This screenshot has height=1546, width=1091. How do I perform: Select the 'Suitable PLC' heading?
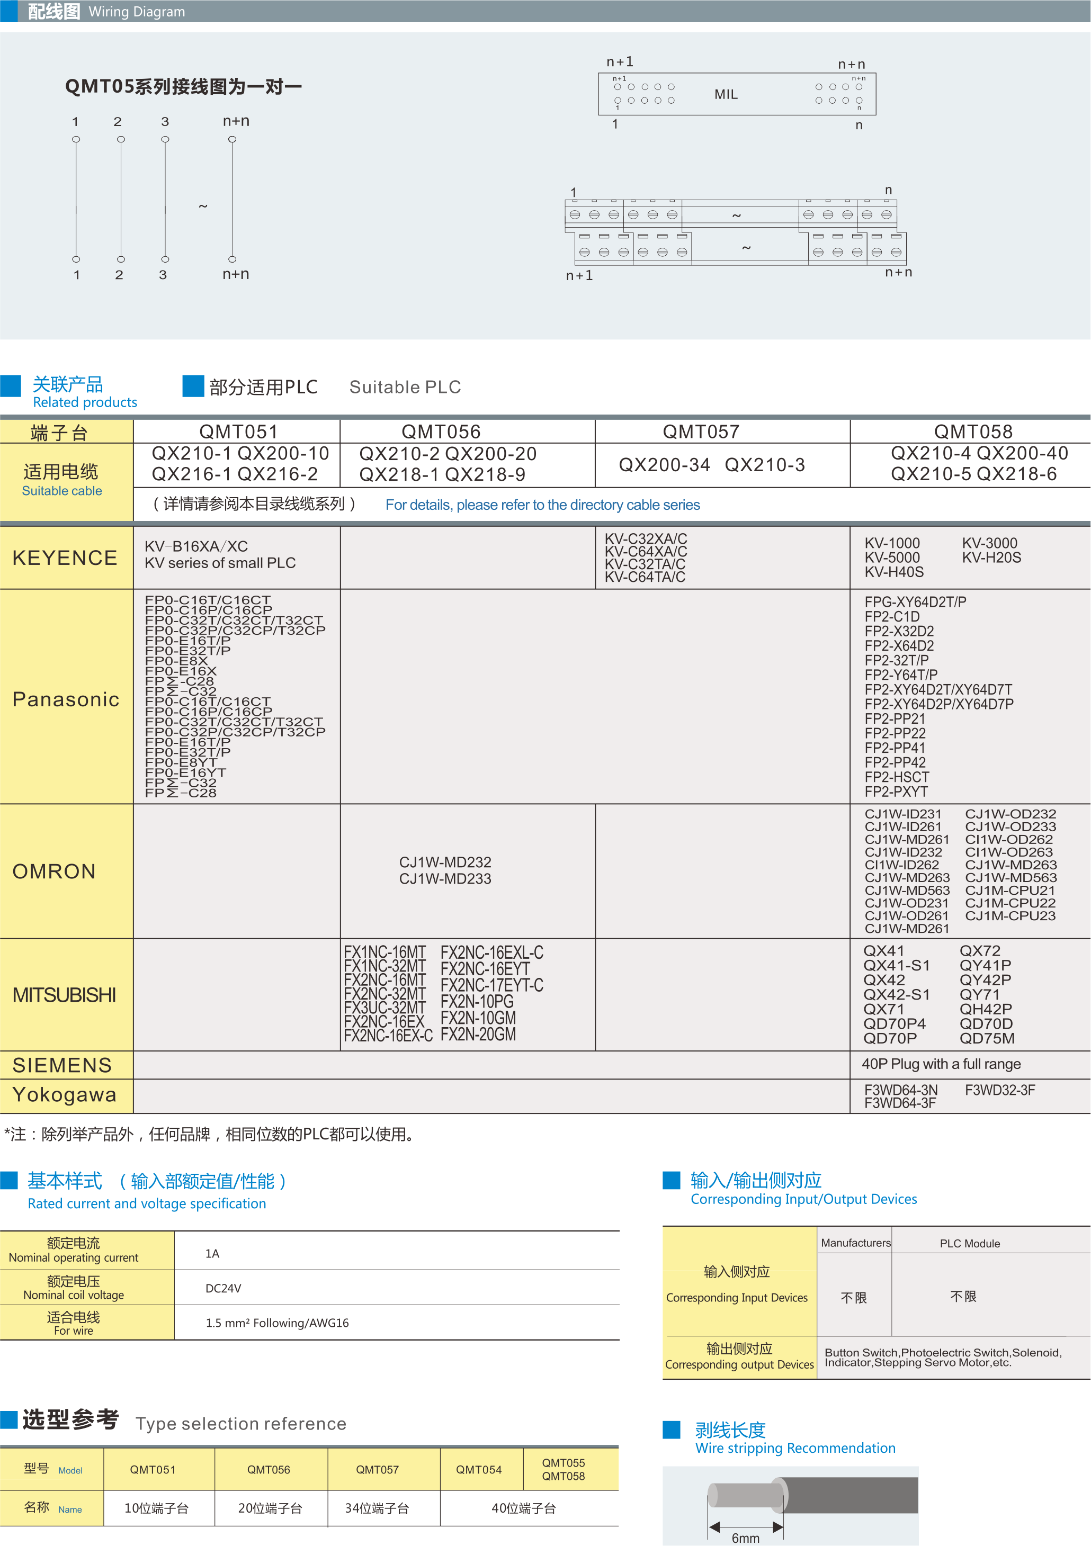(x=406, y=387)
